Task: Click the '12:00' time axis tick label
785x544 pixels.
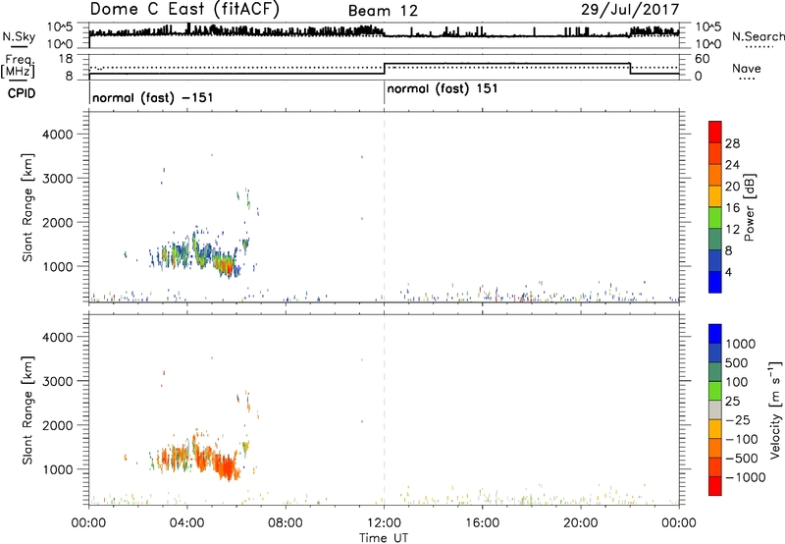Action: point(384,523)
